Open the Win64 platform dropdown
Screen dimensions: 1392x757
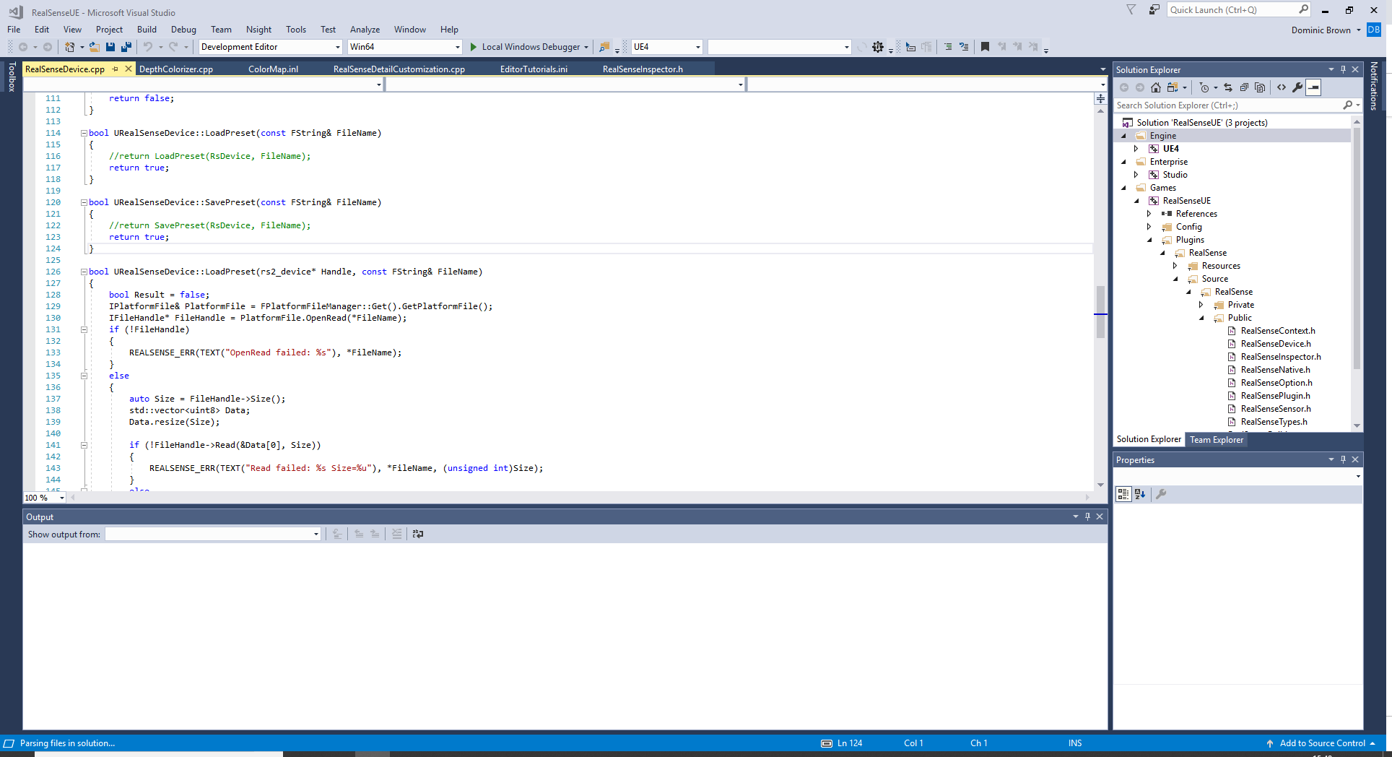(x=456, y=46)
